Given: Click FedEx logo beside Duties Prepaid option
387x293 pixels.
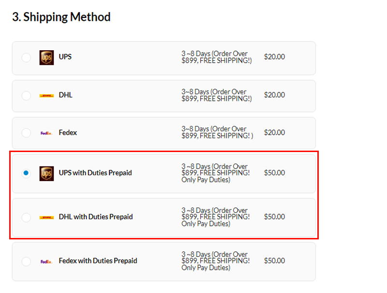Looking at the screenshot, I should click(x=46, y=262).
